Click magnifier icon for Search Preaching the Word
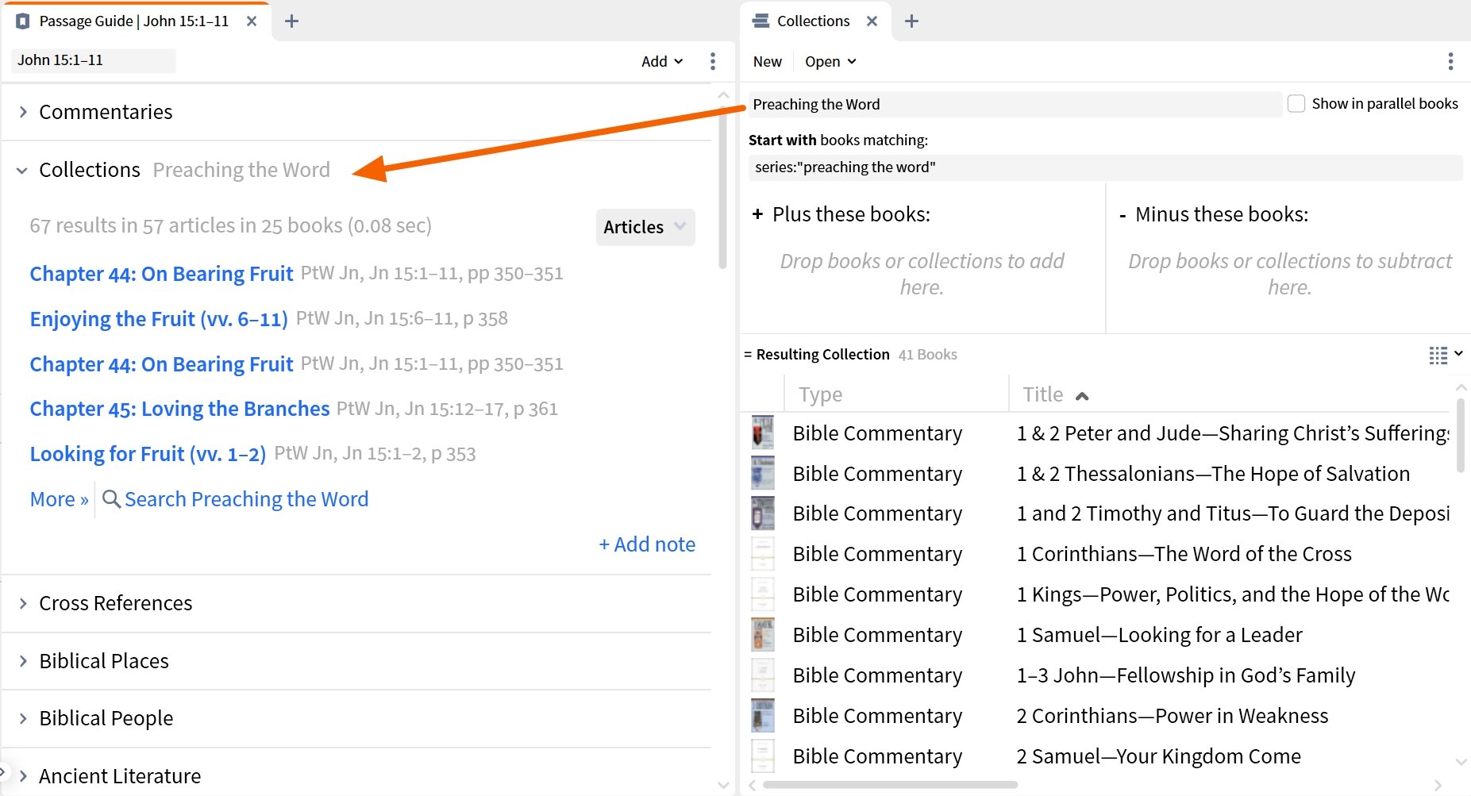The width and height of the screenshot is (1471, 796). click(112, 499)
